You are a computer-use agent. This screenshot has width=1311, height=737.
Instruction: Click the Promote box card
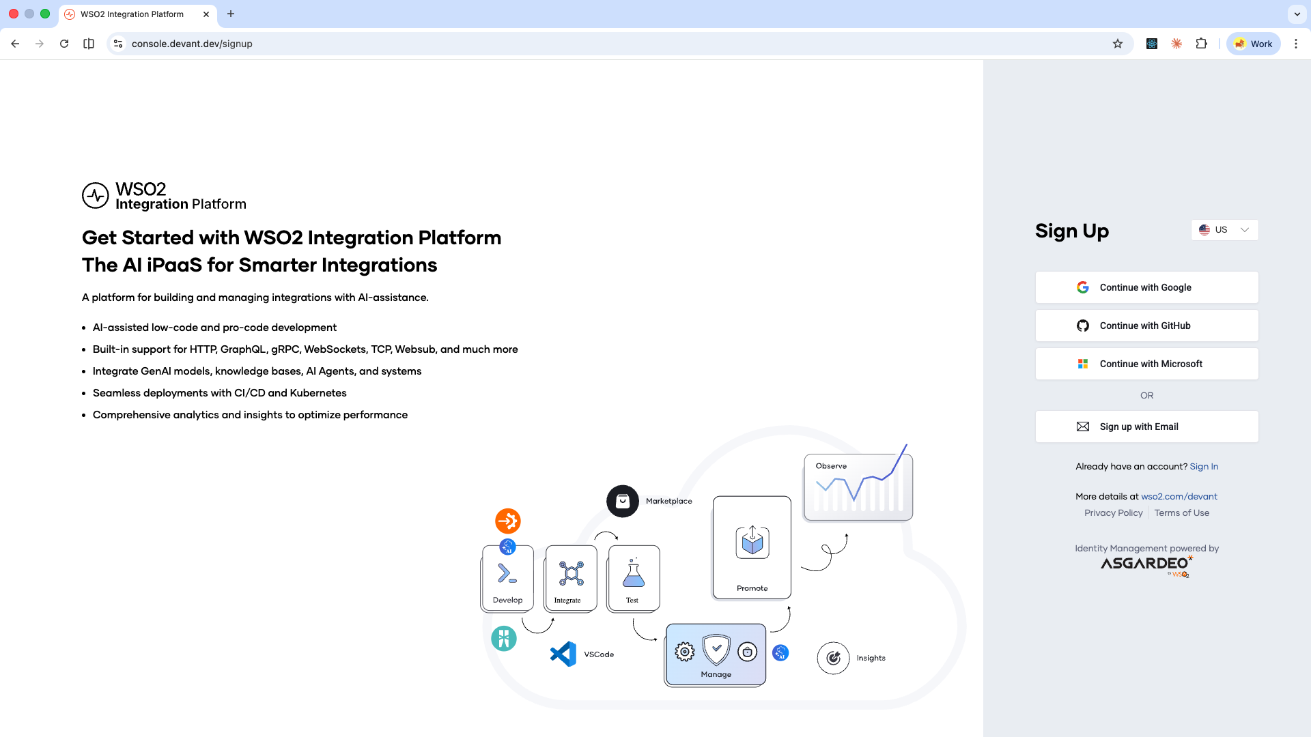[752, 548]
